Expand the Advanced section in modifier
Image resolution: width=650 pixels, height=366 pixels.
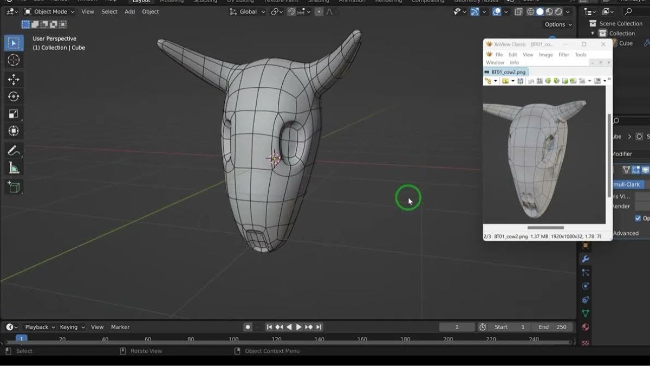click(x=626, y=233)
